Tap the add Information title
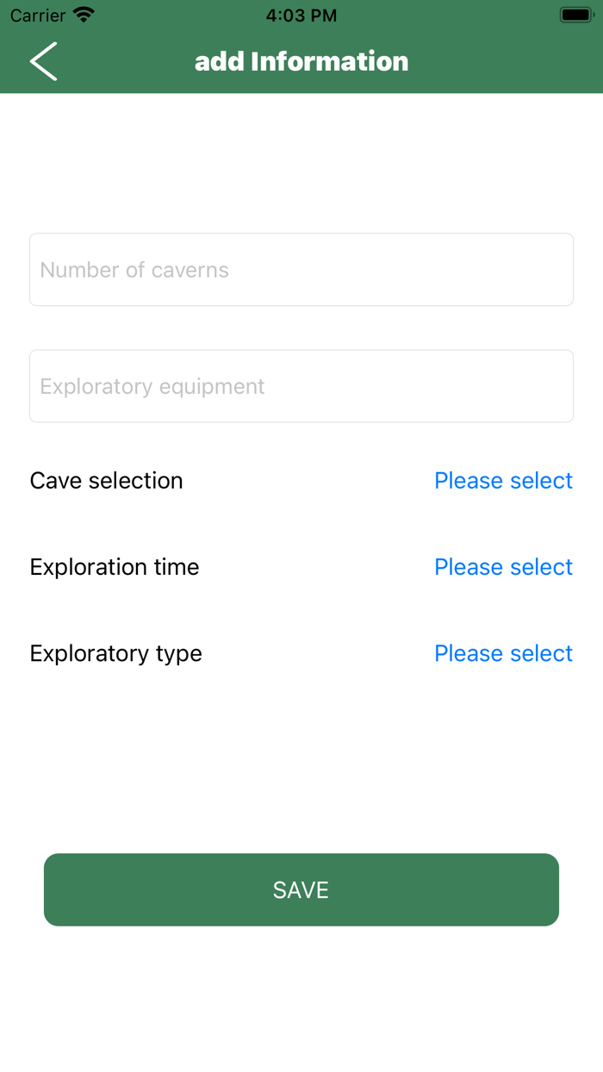 [301, 61]
